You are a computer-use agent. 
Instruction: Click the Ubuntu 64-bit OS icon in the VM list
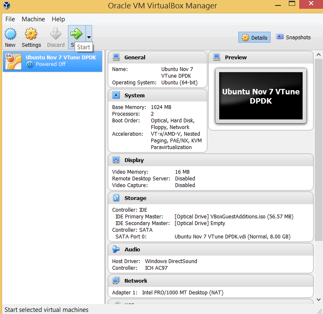[13, 61]
